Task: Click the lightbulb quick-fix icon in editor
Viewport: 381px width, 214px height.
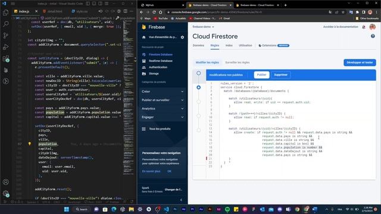Action: [30, 144]
